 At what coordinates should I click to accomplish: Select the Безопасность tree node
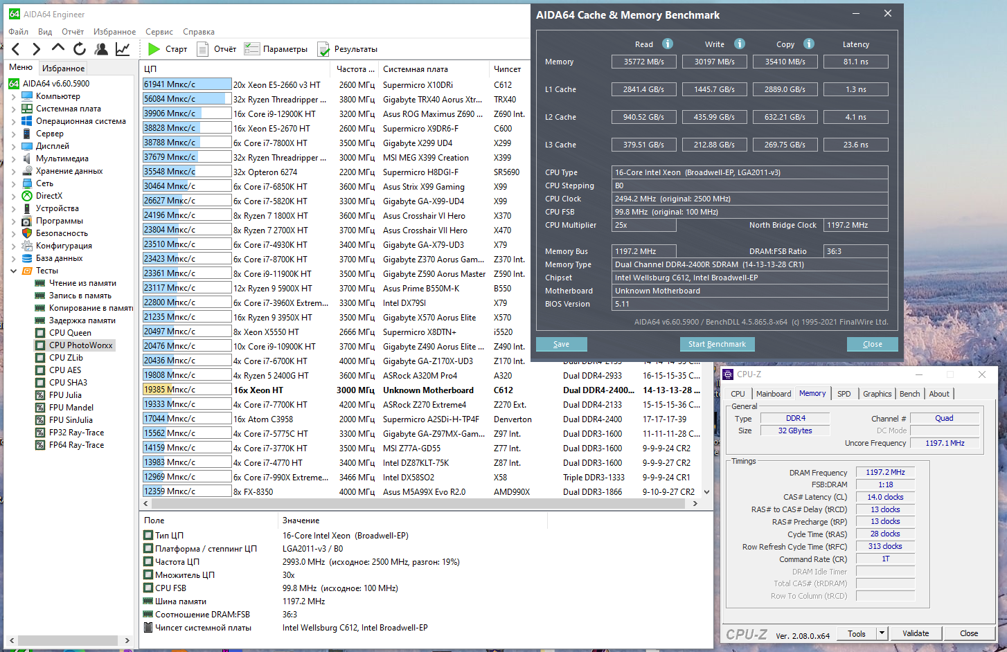(x=62, y=233)
